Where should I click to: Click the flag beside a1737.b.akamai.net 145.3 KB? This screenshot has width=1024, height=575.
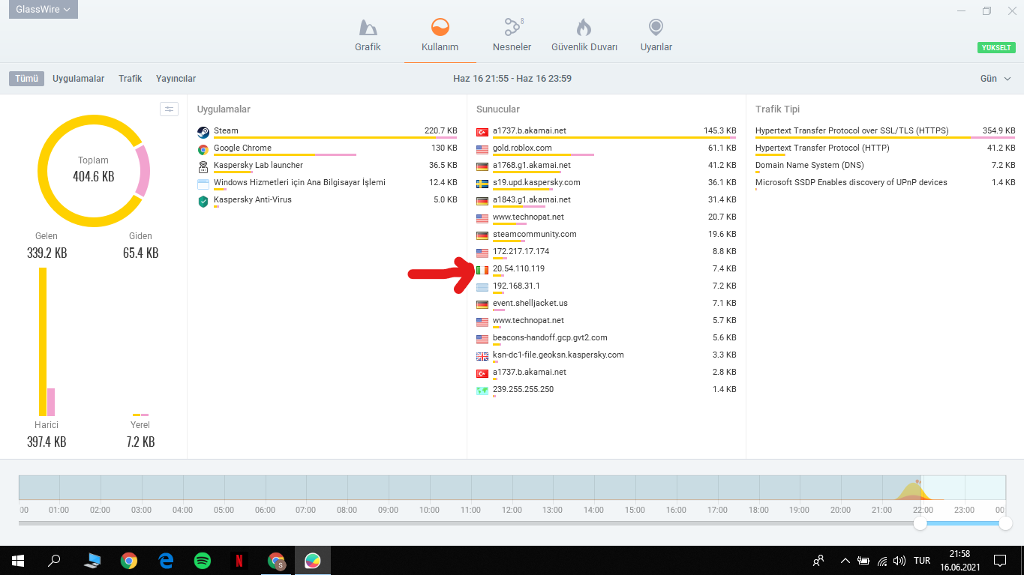tap(482, 132)
